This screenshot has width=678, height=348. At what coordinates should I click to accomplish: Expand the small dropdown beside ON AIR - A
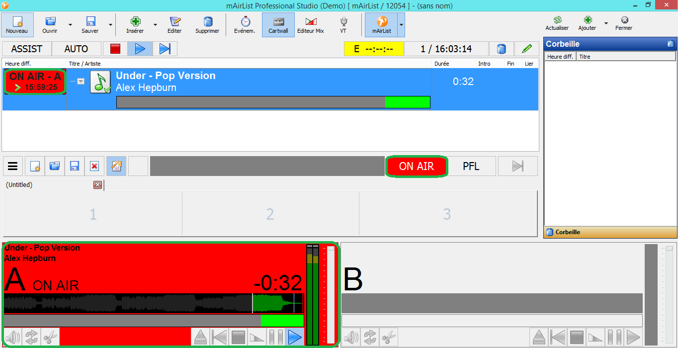coord(81,81)
